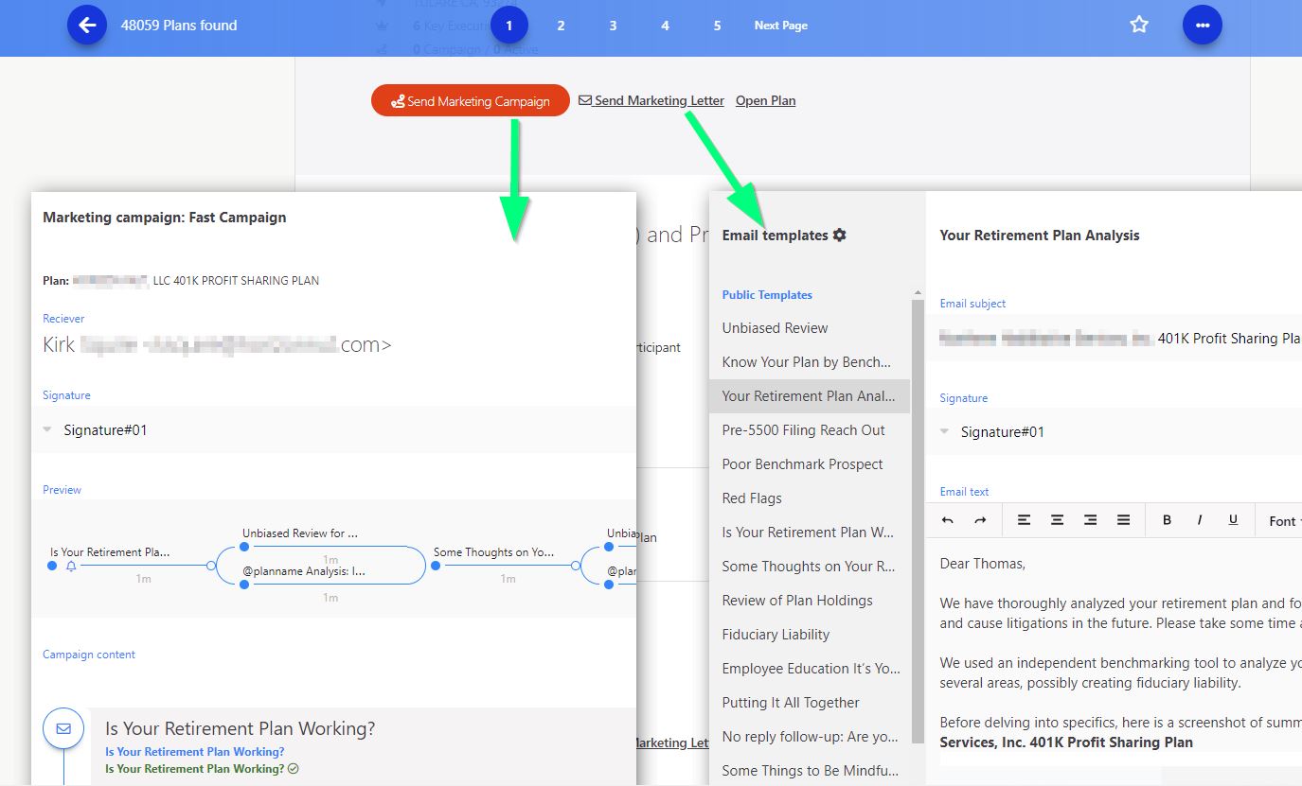Click Send Marketing Campaign button
This screenshot has height=786, width=1302.
pyautogui.click(x=470, y=101)
